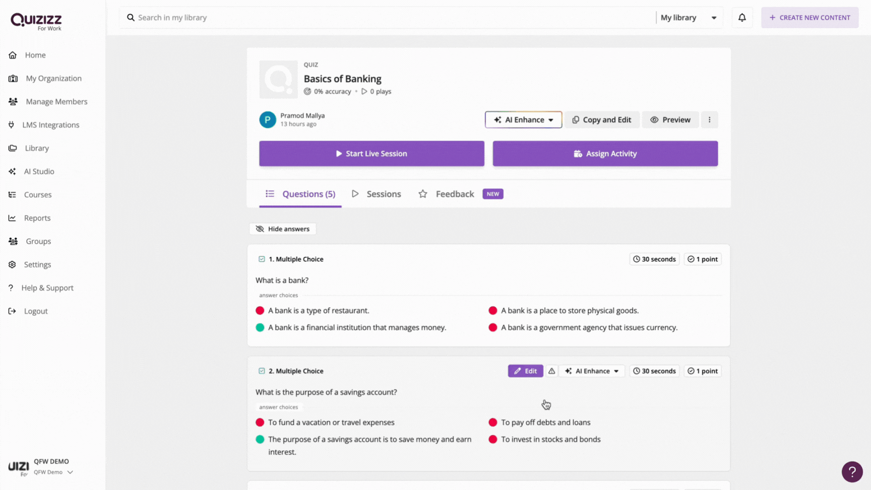
Task: Open the purple help question-mark bubble
Action: tap(852, 472)
